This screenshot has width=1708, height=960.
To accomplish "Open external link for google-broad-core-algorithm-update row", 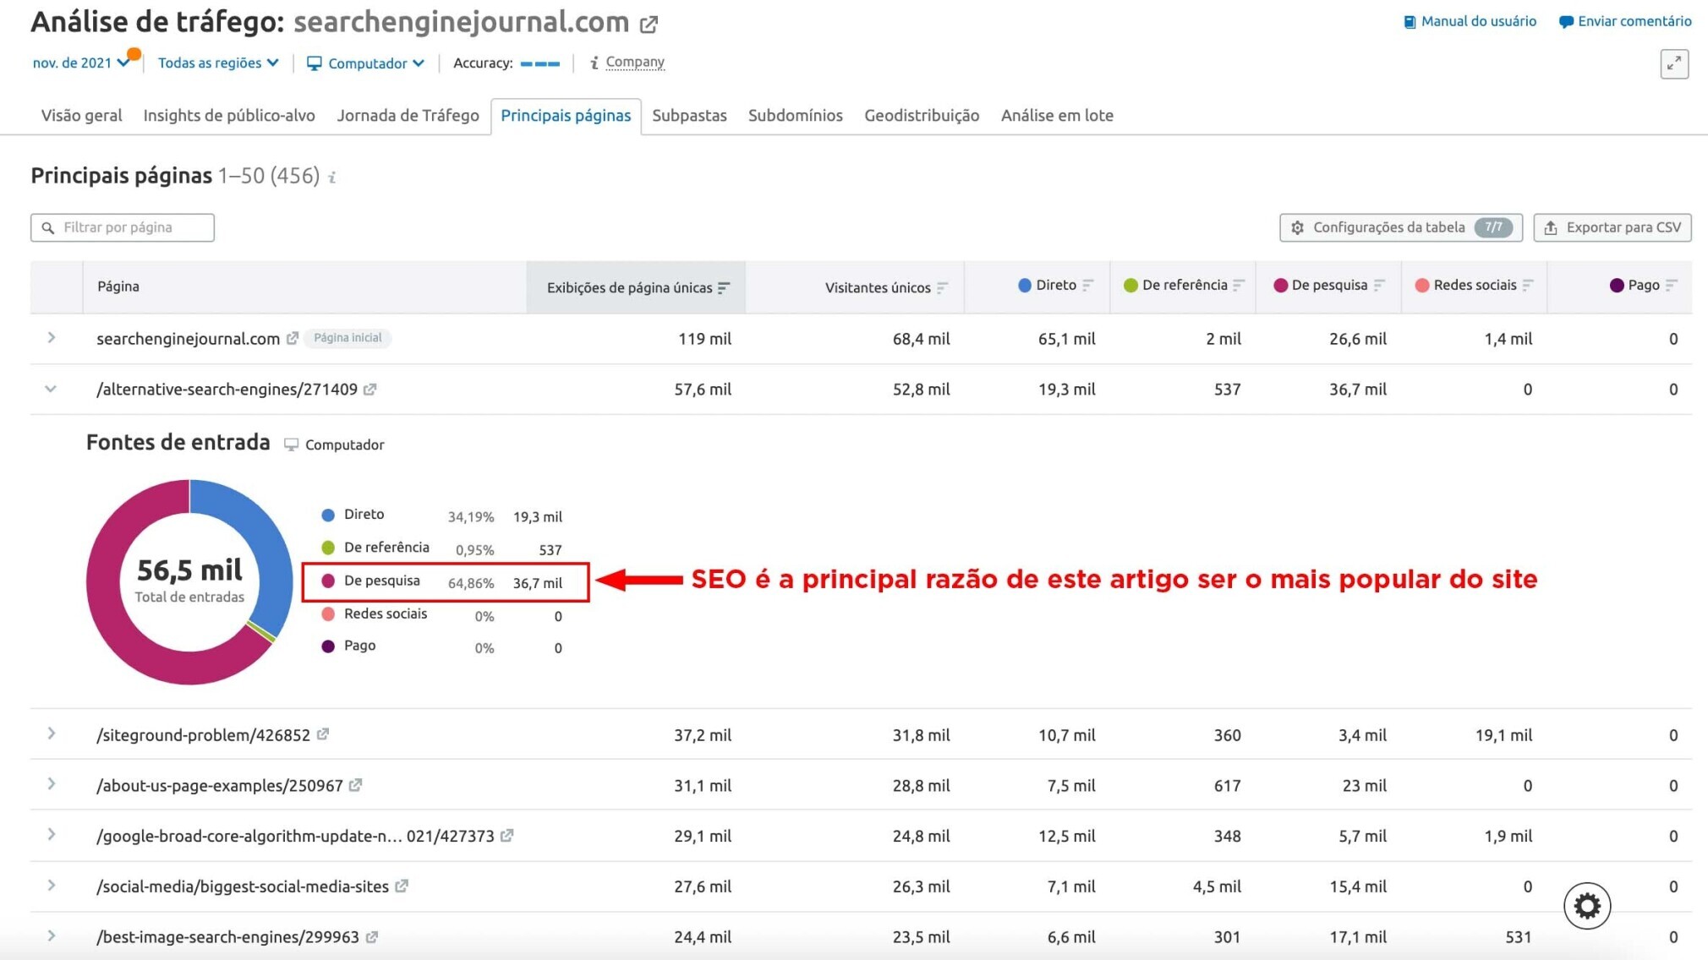I will tap(507, 836).
